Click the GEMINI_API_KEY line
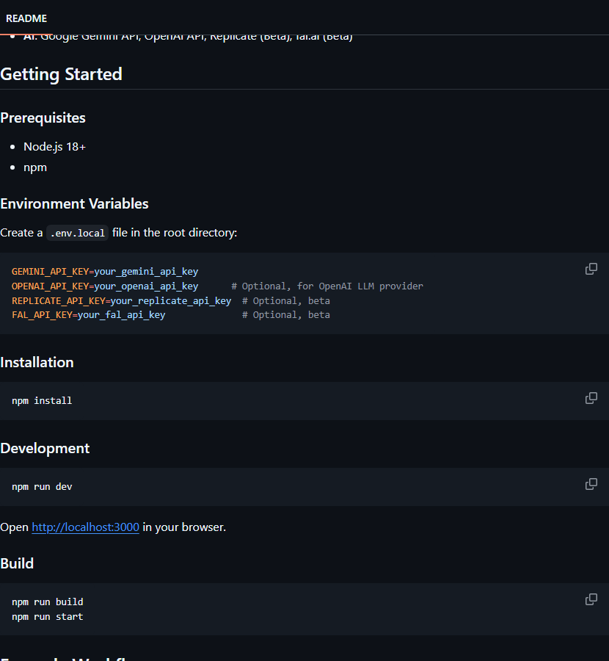 (x=105, y=272)
